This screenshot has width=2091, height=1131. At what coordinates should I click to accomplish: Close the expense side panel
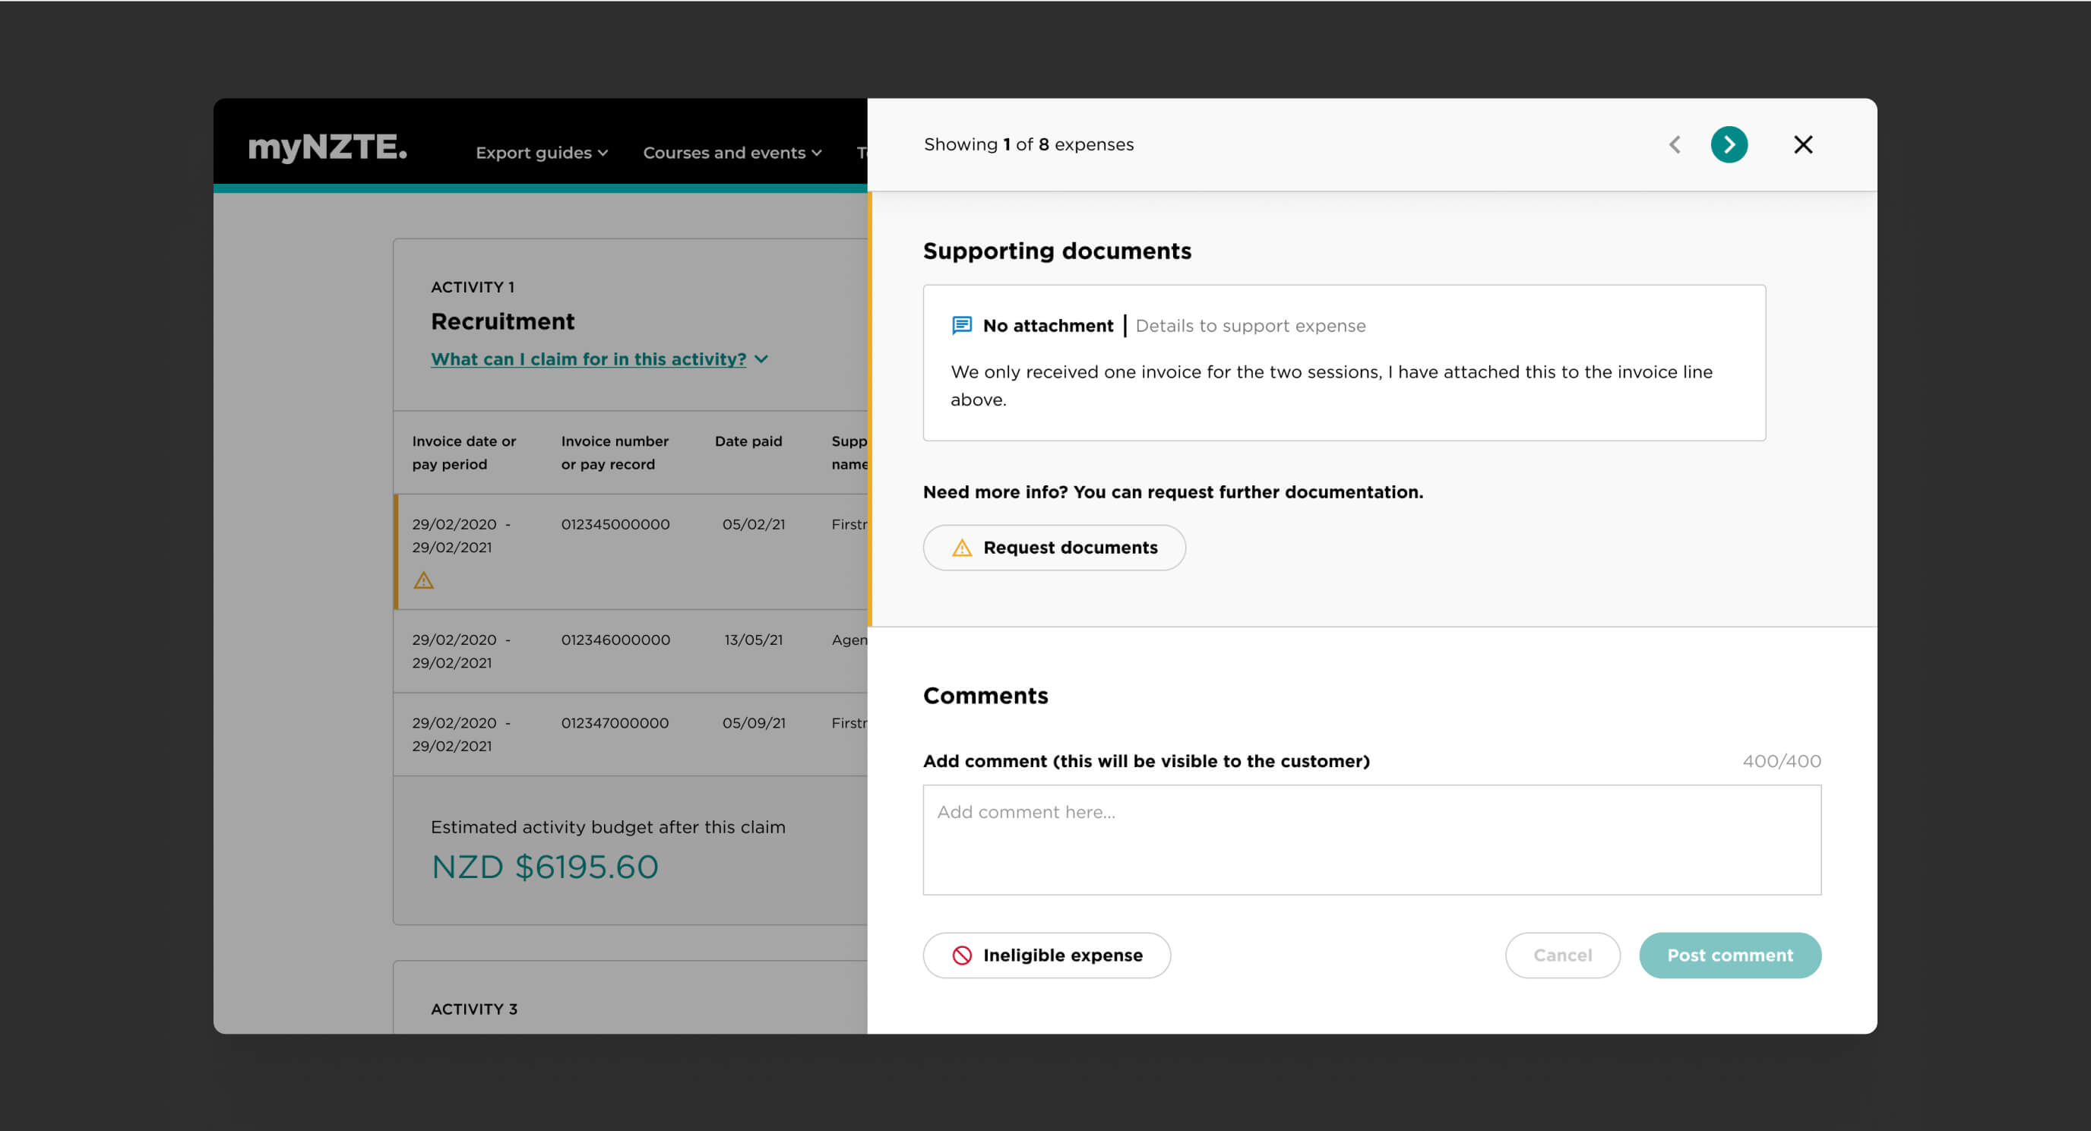pos(1803,144)
